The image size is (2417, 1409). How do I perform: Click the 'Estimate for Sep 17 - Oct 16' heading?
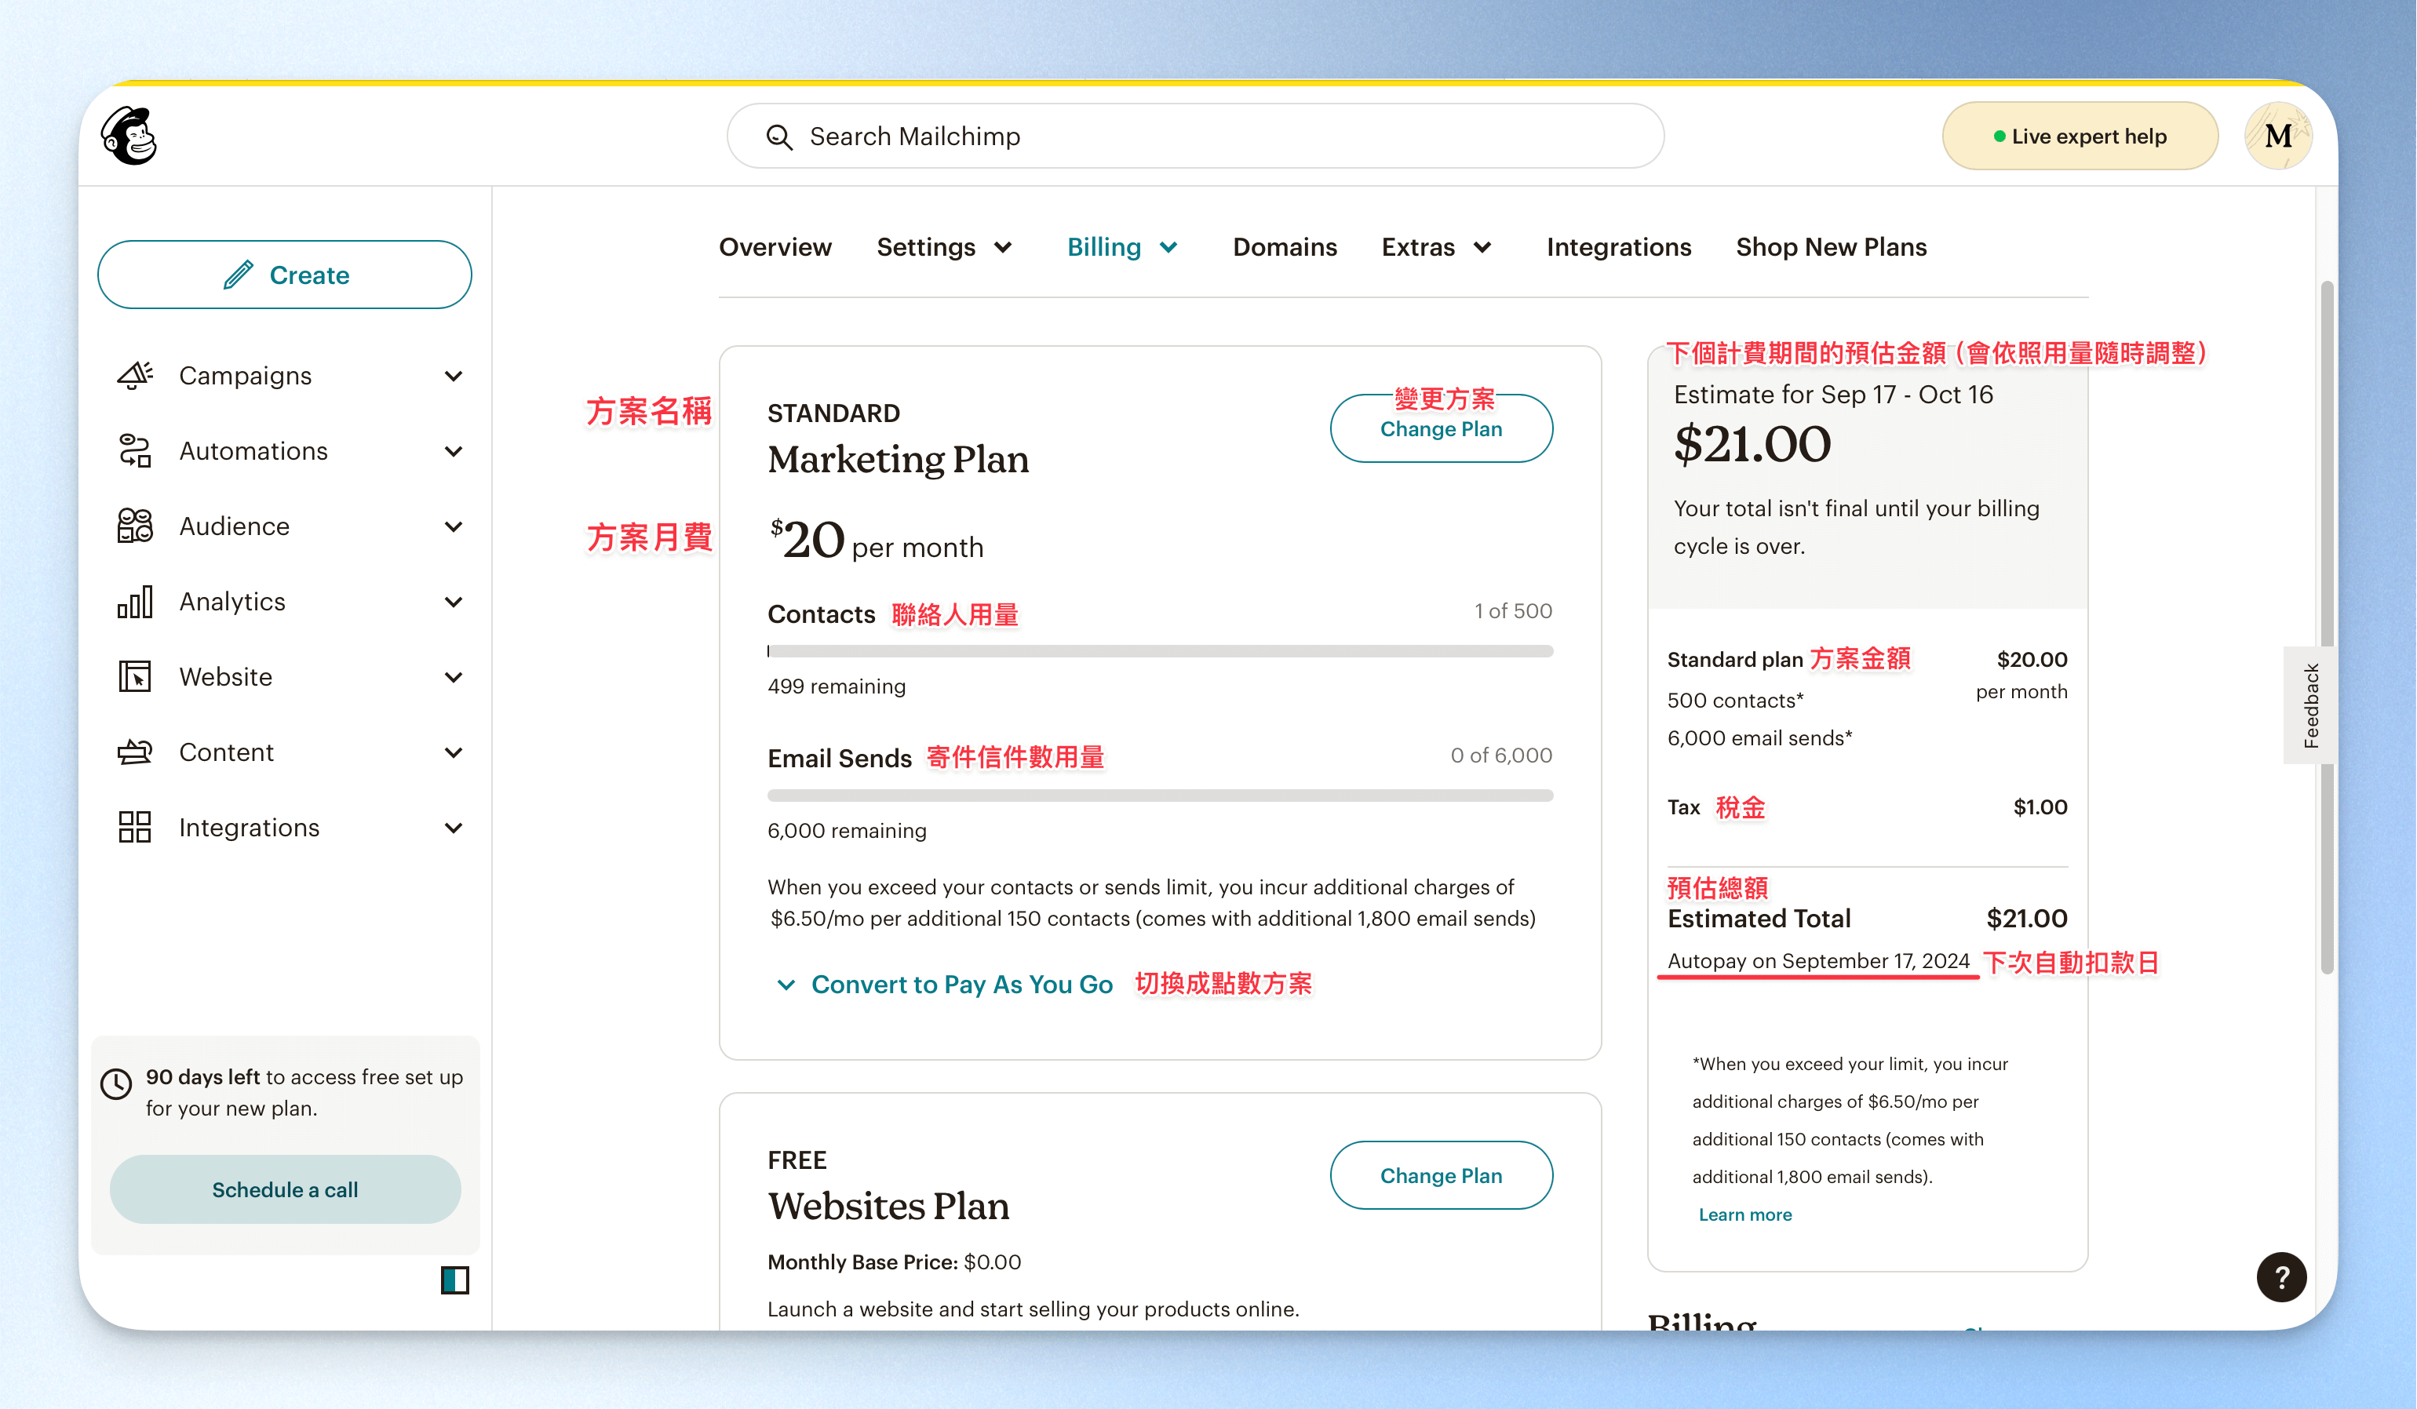coord(1833,395)
